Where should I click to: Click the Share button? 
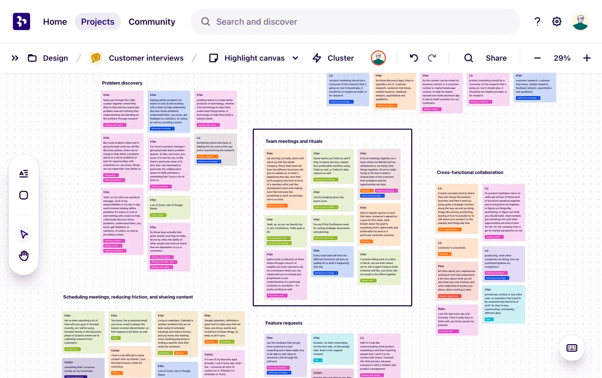(x=497, y=58)
